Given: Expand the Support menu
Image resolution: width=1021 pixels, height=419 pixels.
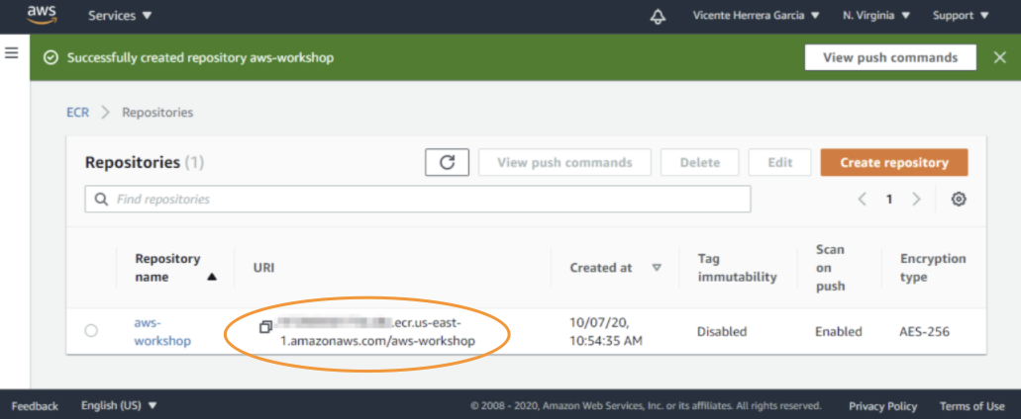Looking at the screenshot, I should 962,16.
